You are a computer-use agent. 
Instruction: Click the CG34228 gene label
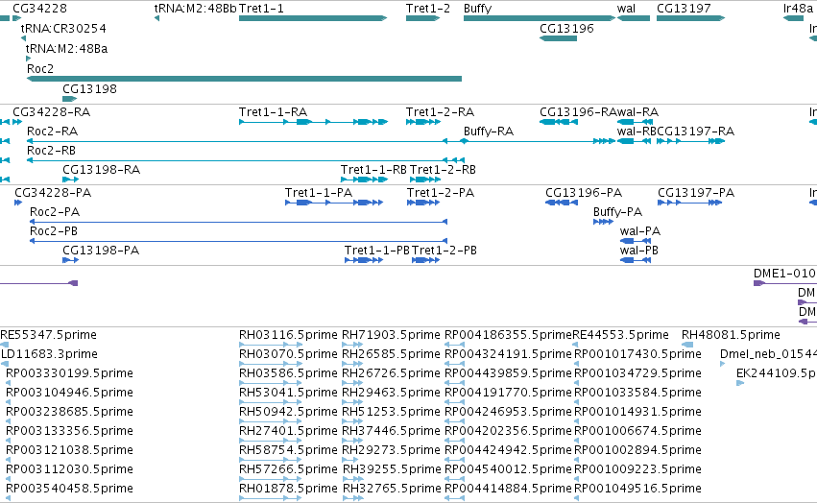coord(39,9)
